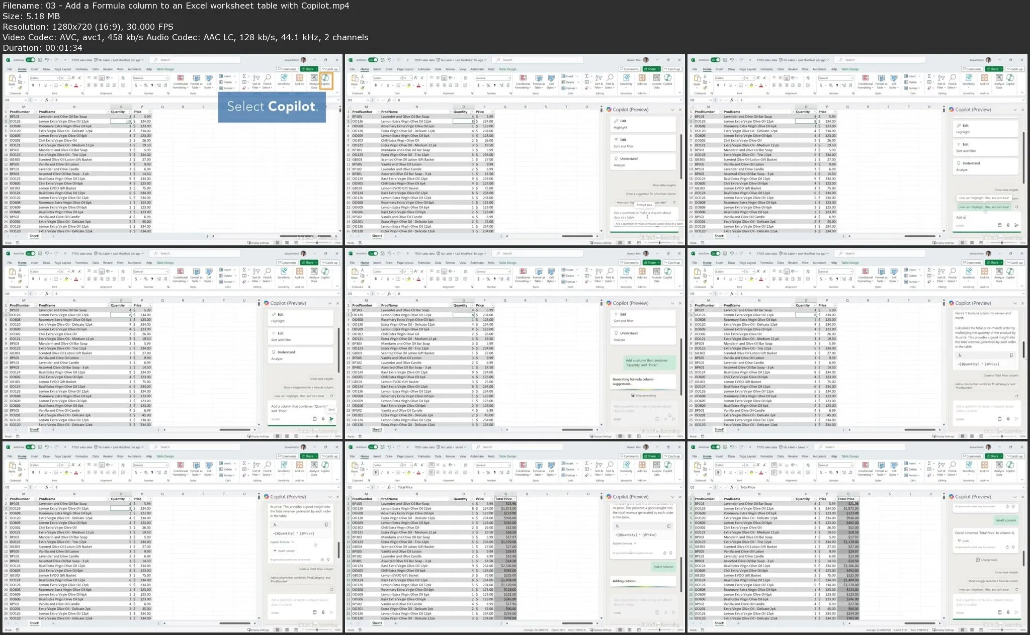Click zoom slider in top-left thumbnail status bar
Image resolution: width=1030 pixels, height=635 pixels.
pyautogui.click(x=317, y=243)
